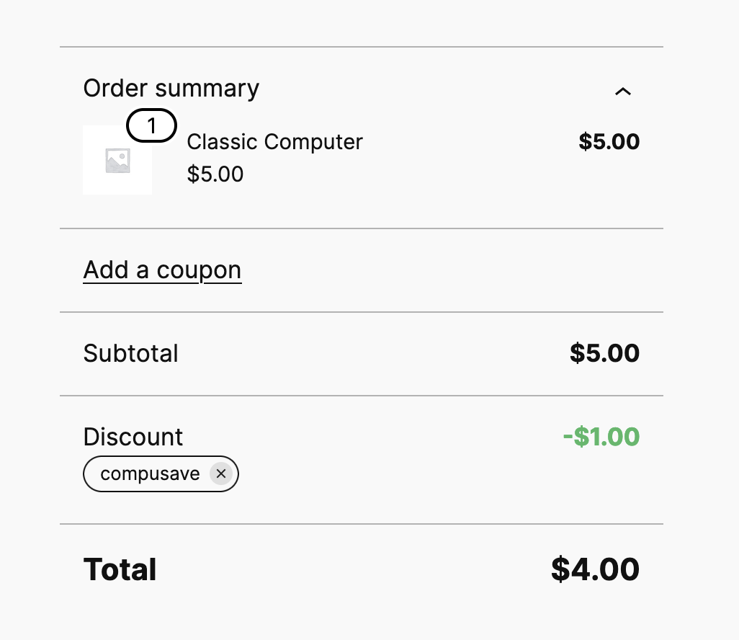739x640 pixels.
Task: Click the x icon inside the compusave chip
Action: (x=221, y=474)
